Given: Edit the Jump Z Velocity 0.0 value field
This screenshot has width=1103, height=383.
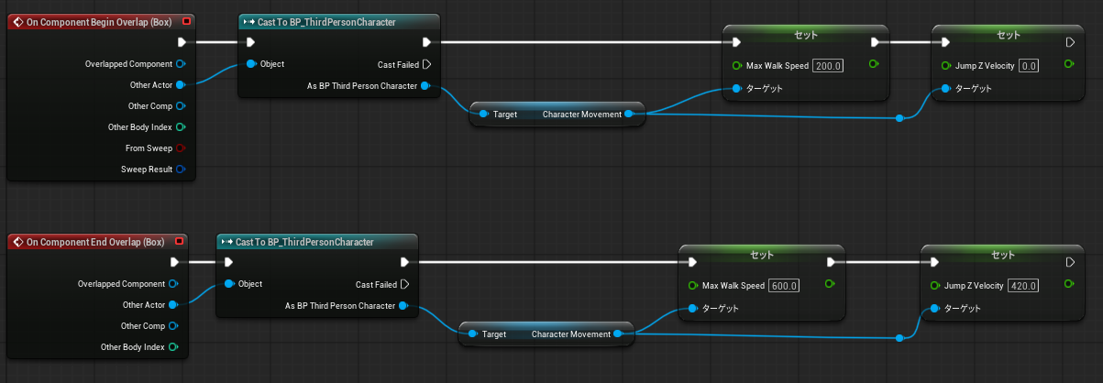Looking at the screenshot, I should [1029, 66].
